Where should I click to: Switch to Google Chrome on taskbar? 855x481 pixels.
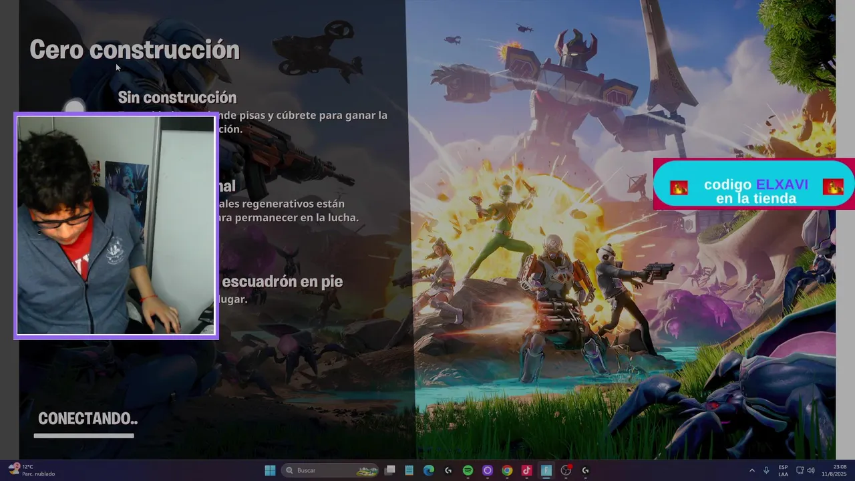507,470
